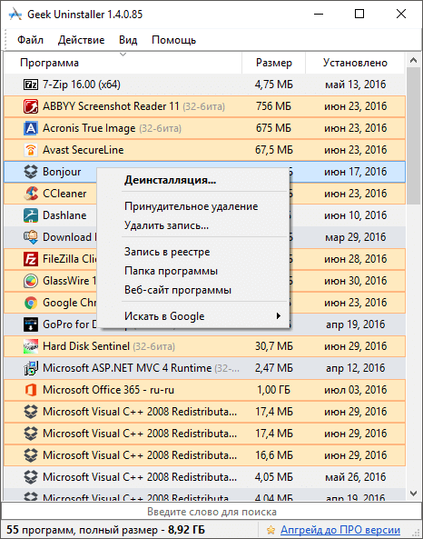Click the Geek Uninstaller title bar icon

pyautogui.click(x=15, y=15)
